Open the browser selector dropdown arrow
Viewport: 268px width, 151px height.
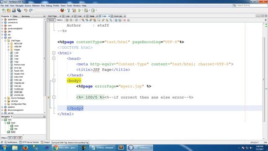[x=65, y=10]
